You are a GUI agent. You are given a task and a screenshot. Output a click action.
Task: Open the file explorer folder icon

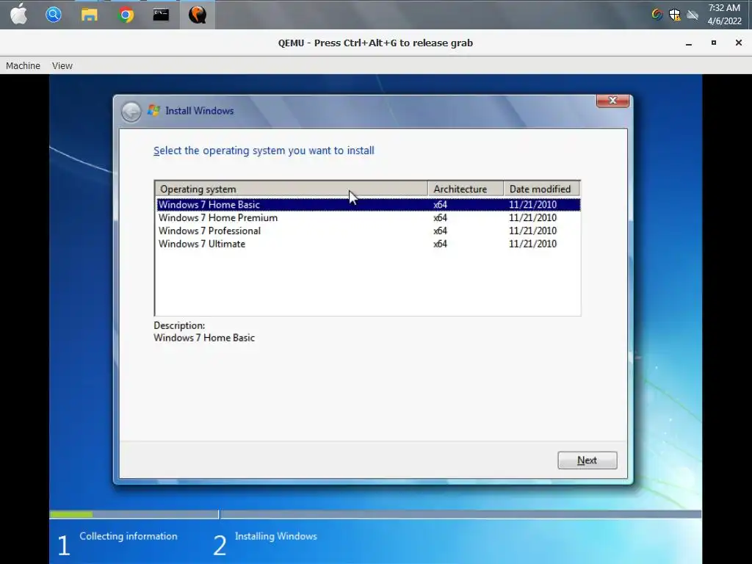click(89, 15)
